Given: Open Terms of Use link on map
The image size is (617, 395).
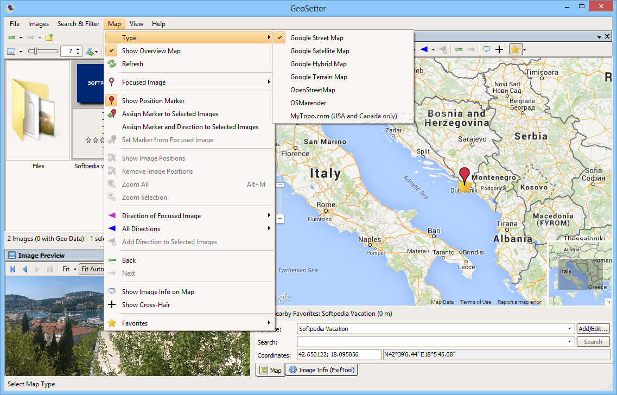Looking at the screenshot, I should (475, 302).
